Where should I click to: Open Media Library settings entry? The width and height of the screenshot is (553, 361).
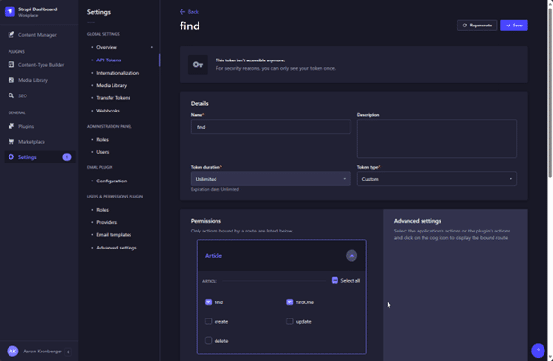pyautogui.click(x=112, y=85)
